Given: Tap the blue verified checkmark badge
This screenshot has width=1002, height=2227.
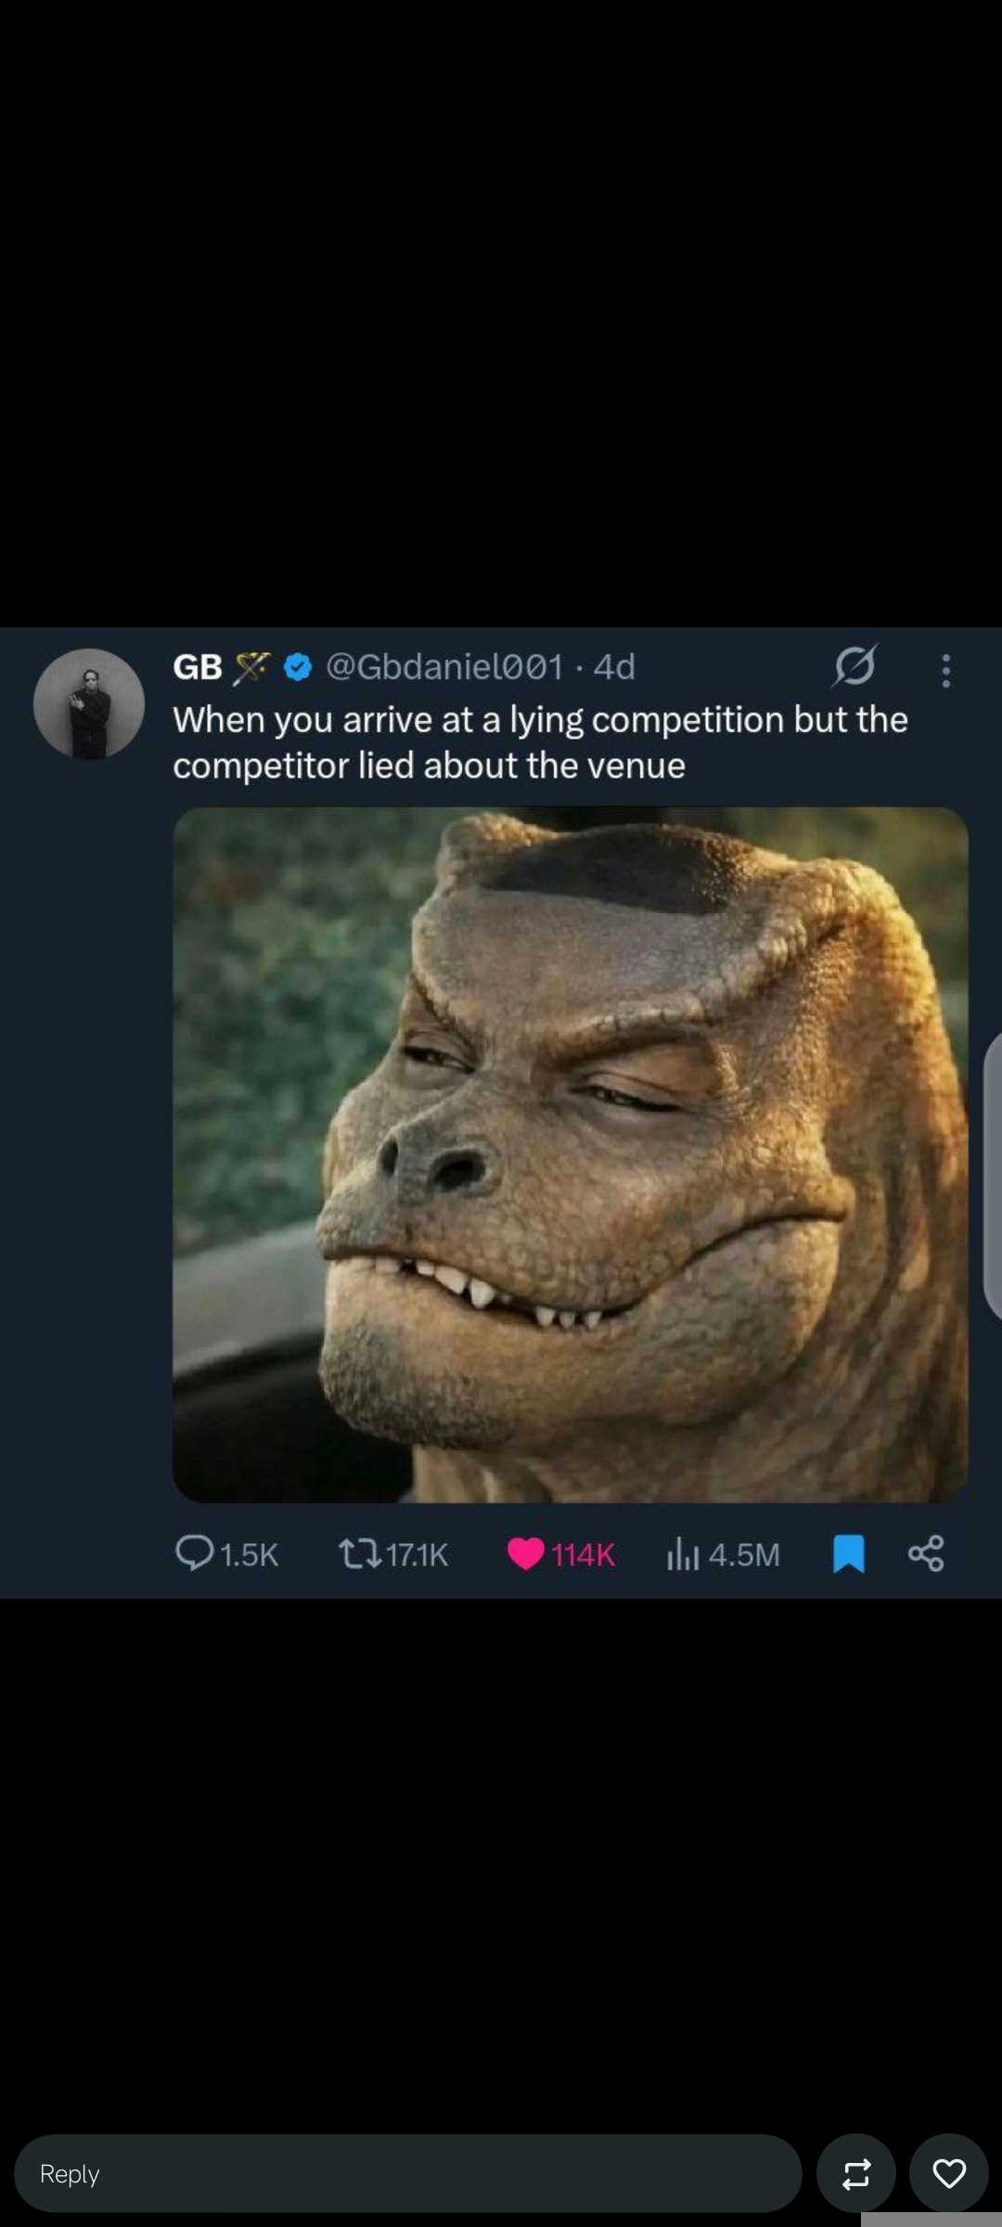Looking at the screenshot, I should (298, 666).
